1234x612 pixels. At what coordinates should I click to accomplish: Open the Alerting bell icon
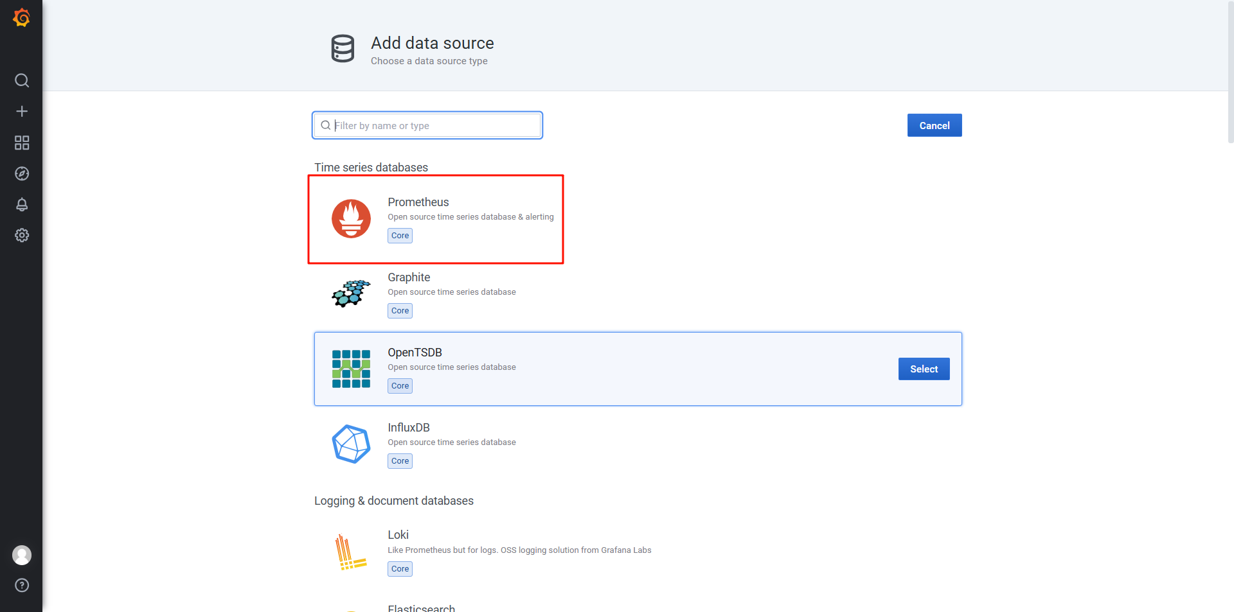(22, 204)
